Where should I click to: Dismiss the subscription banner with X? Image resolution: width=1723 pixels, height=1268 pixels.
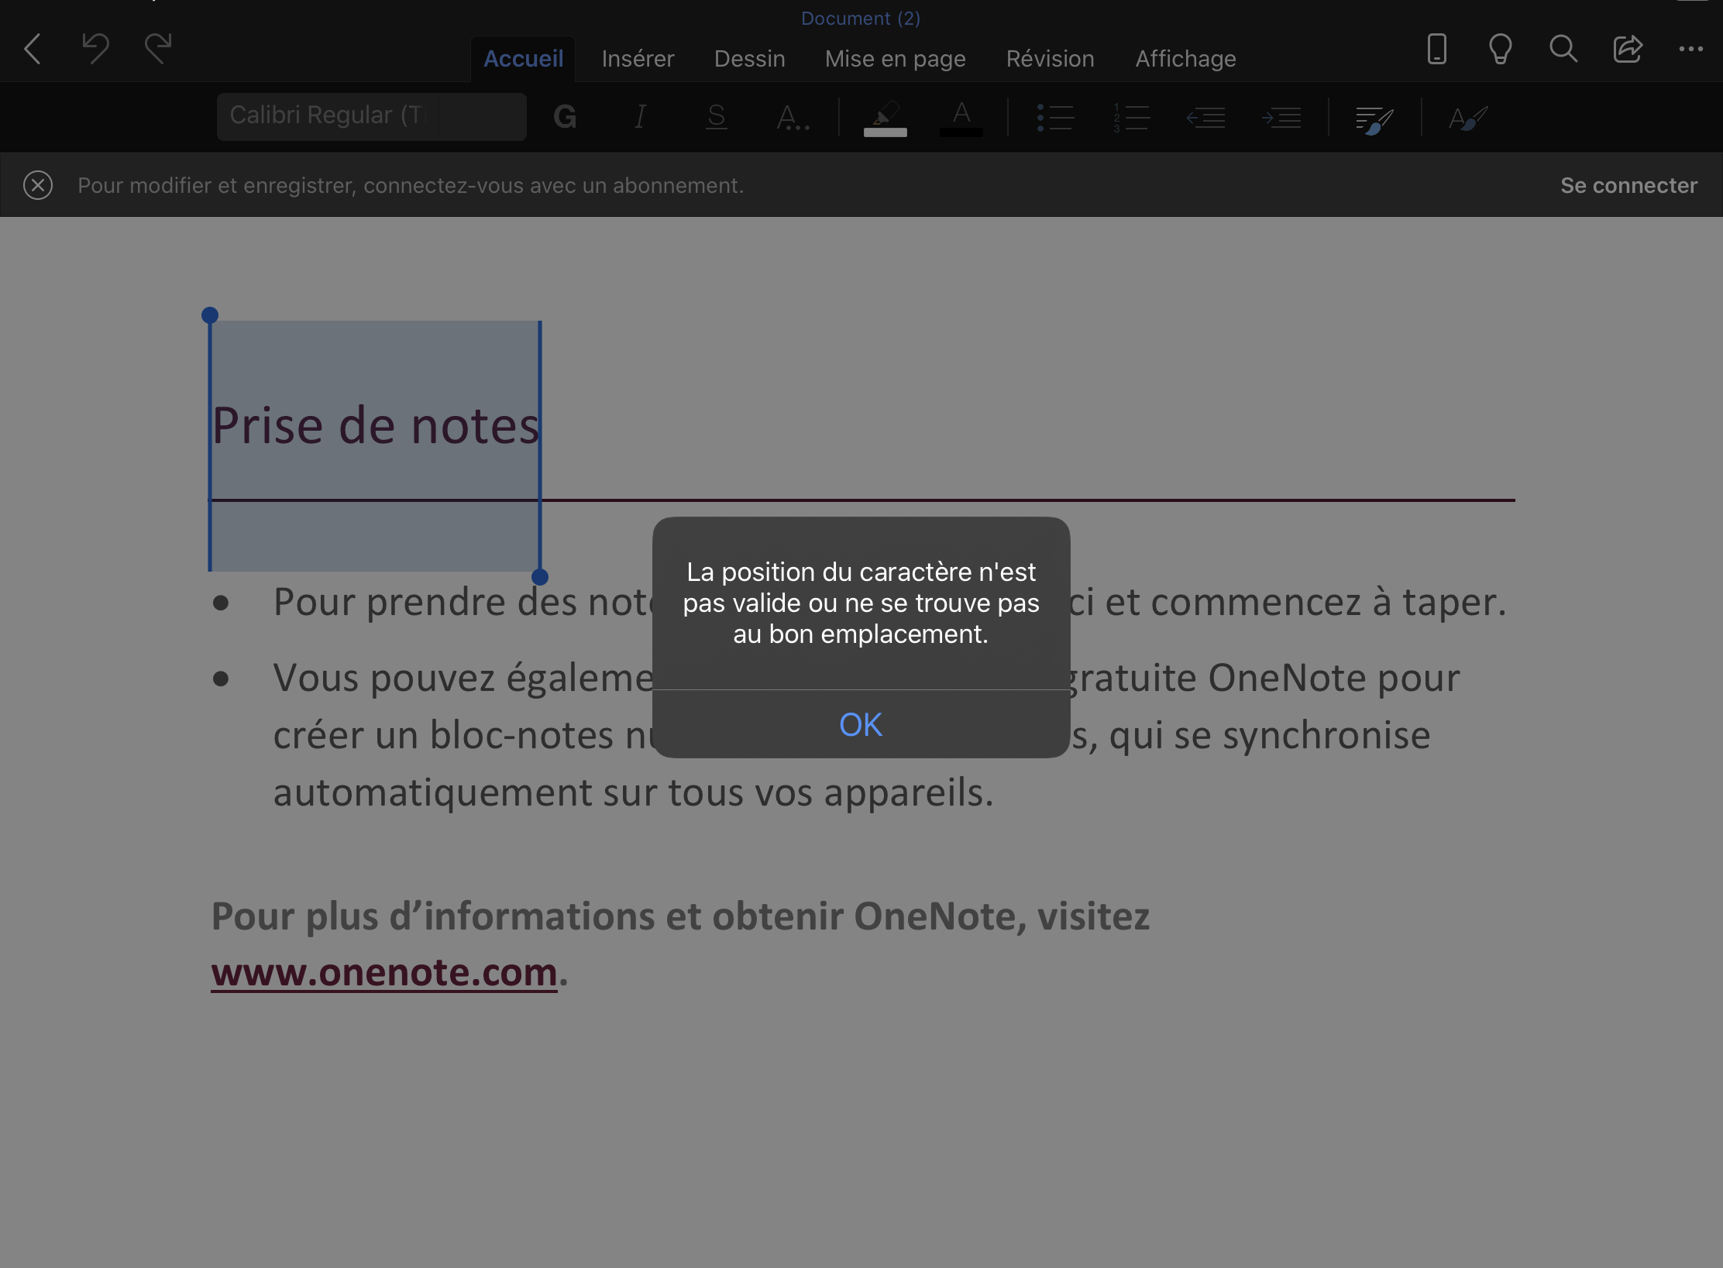coord(38,186)
